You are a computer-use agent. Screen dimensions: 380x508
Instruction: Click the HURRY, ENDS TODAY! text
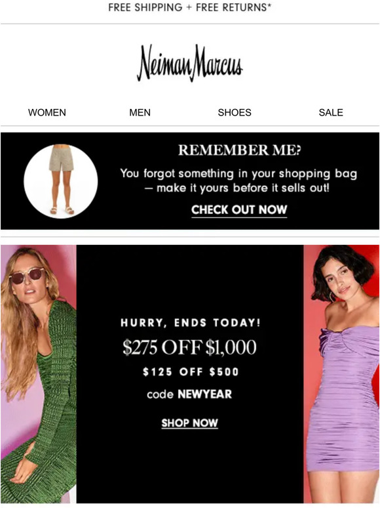191,323
